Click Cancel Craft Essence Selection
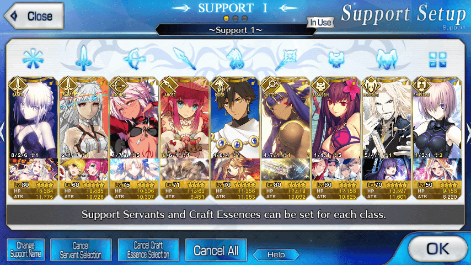 point(148,250)
